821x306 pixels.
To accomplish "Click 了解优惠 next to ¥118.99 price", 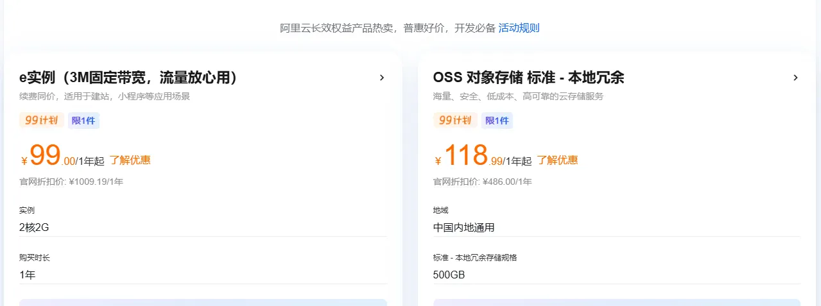I will coord(557,160).
